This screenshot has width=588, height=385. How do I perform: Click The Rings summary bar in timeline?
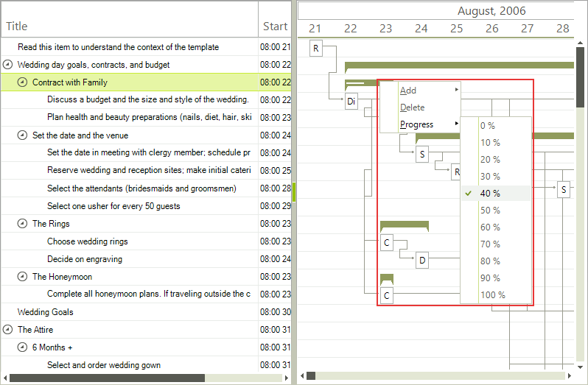tap(405, 225)
